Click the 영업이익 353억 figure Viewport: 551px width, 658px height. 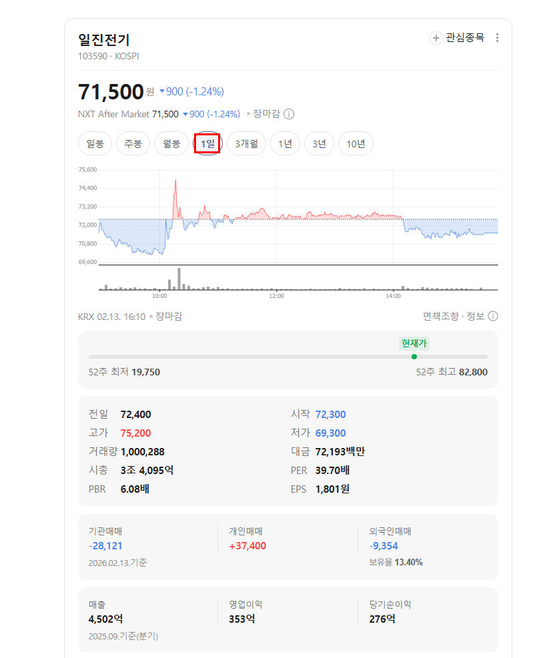click(x=242, y=619)
